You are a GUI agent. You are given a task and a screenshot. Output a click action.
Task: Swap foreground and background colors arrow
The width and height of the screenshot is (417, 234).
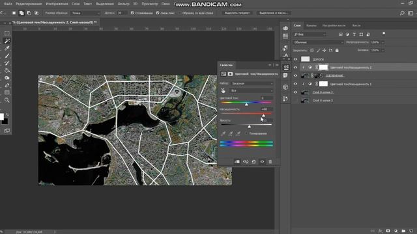click(7, 115)
